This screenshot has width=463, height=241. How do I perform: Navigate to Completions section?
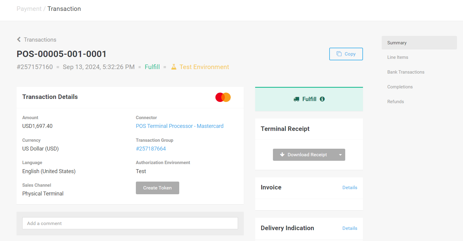(400, 87)
